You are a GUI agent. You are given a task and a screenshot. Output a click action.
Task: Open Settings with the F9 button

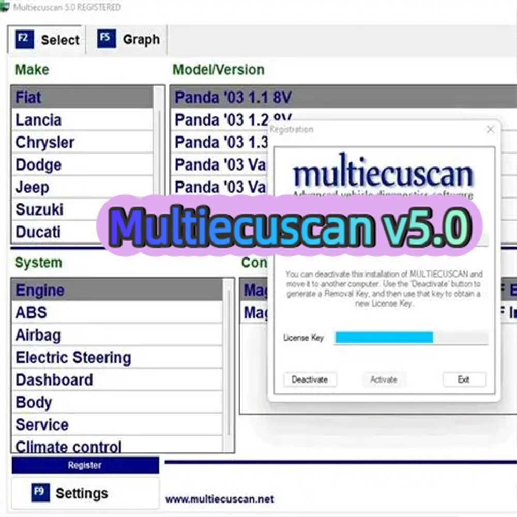(85, 493)
